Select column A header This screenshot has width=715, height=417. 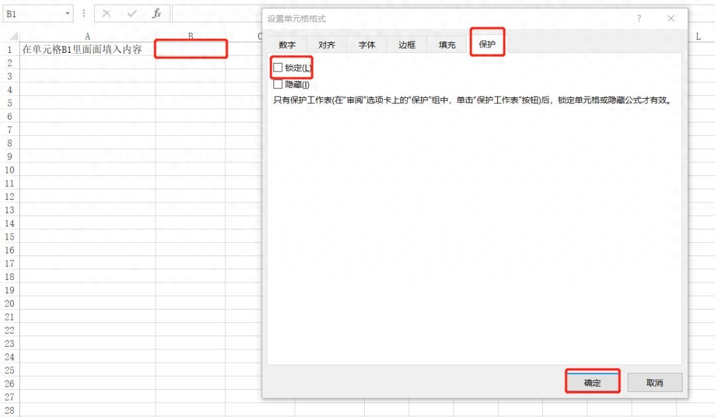[x=87, y=36]
